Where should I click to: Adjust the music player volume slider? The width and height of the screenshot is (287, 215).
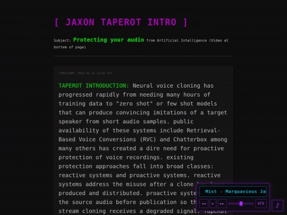[241, 204]
